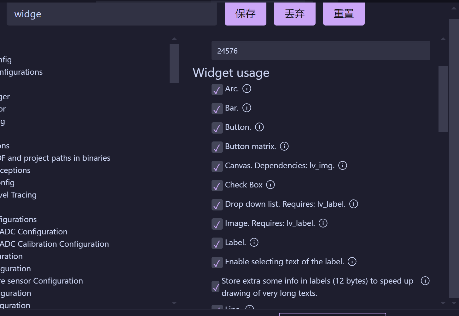
Task: Show info for Bar widget
Action: 247,108
